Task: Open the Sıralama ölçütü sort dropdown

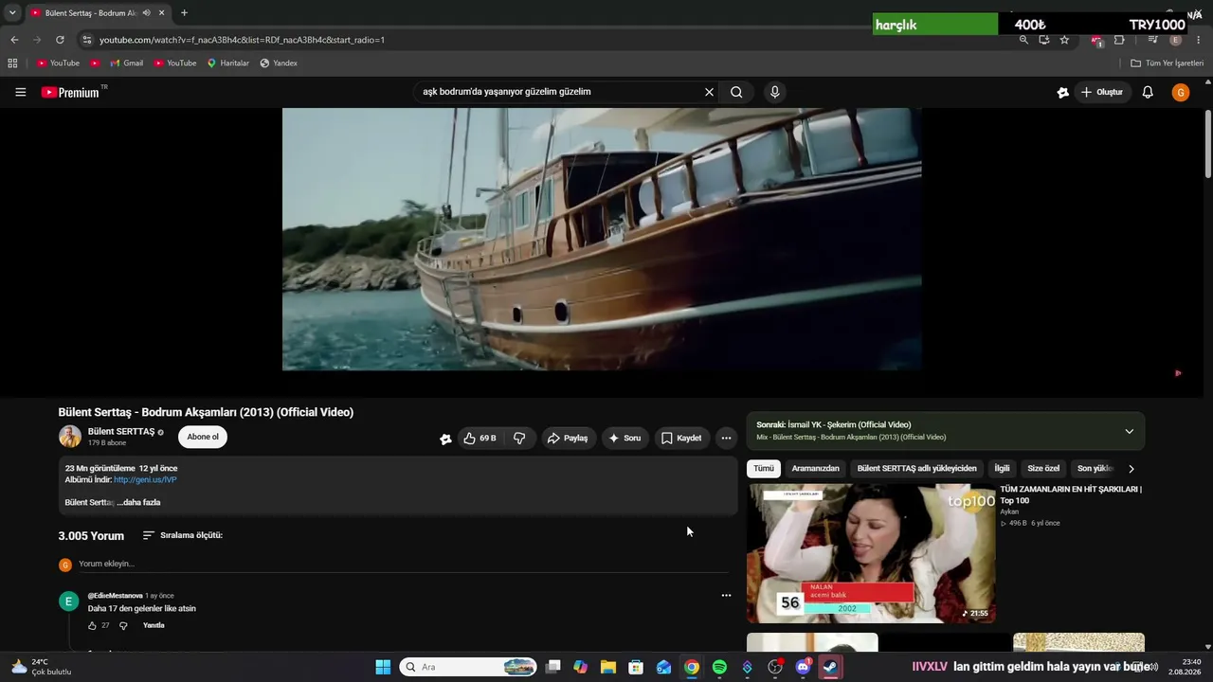Action: click(x=183, y=535)
